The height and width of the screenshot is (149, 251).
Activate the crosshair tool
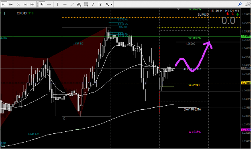pos(49,4)
